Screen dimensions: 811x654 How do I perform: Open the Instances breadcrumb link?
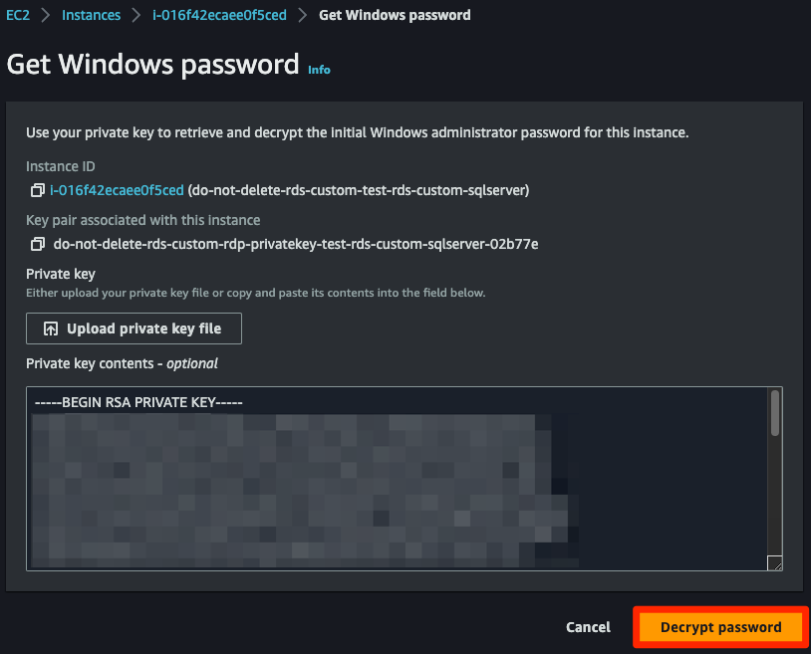[x=91, y=15]
